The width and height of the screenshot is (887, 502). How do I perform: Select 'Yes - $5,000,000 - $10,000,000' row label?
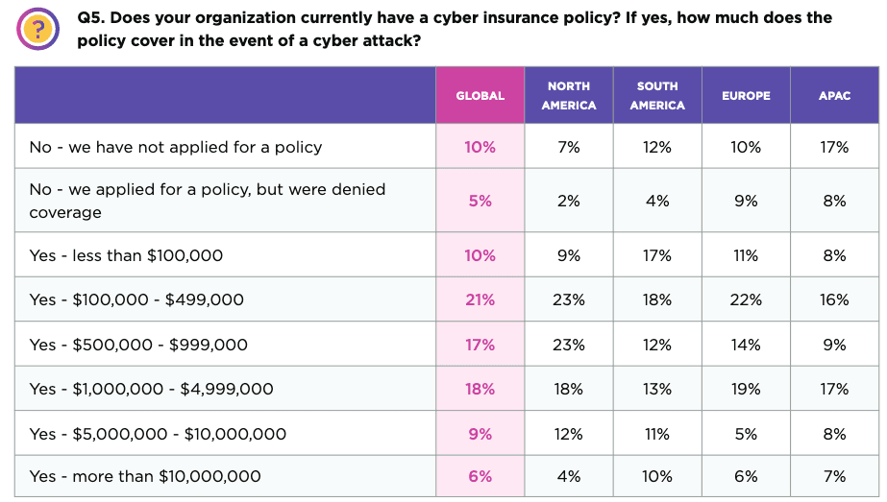click(158, 434)
